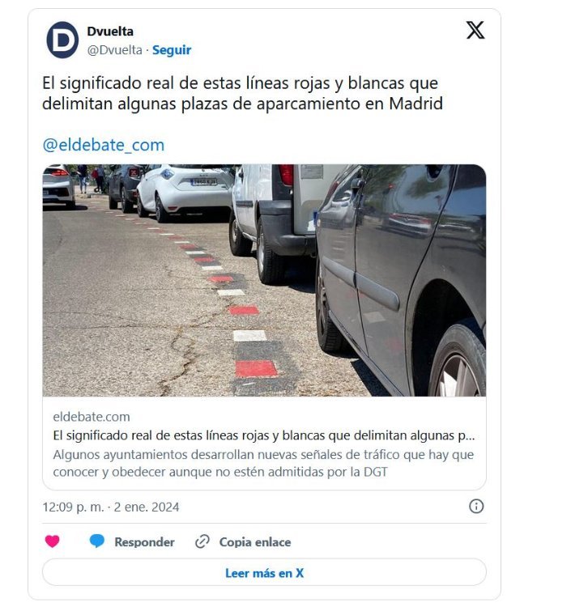The width and height of the screenshot is (588, 607).
Task: Open the tweet info circle icon
Action: coord(476,506)
